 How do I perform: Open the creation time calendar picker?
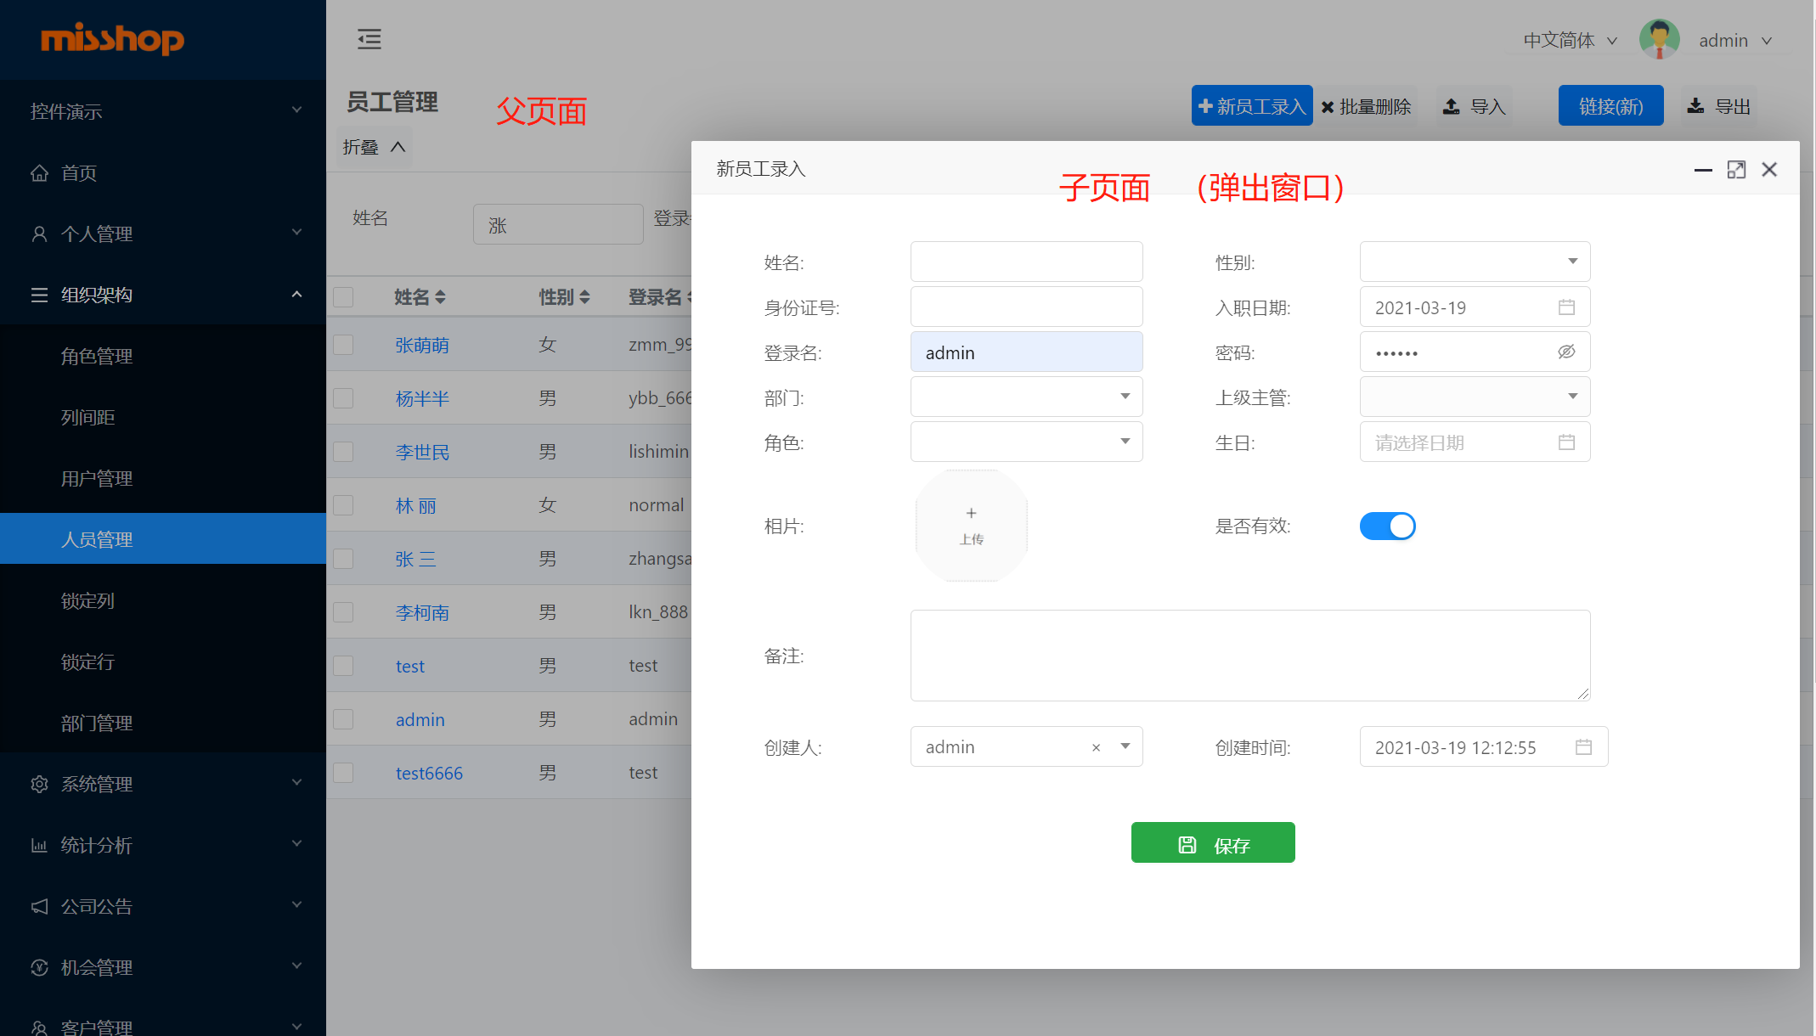point(1583,747)
